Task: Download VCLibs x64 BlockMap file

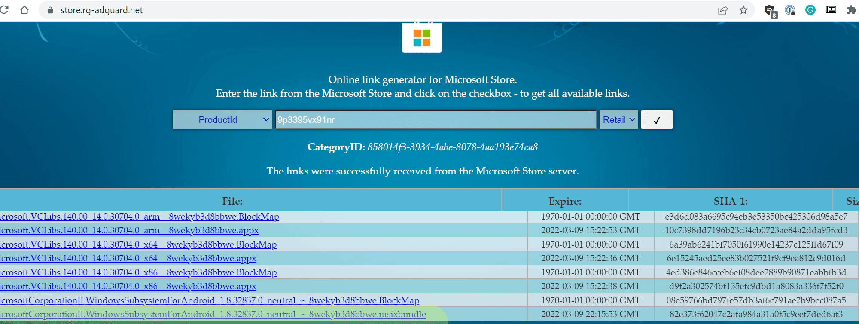Action: point(138,245)
